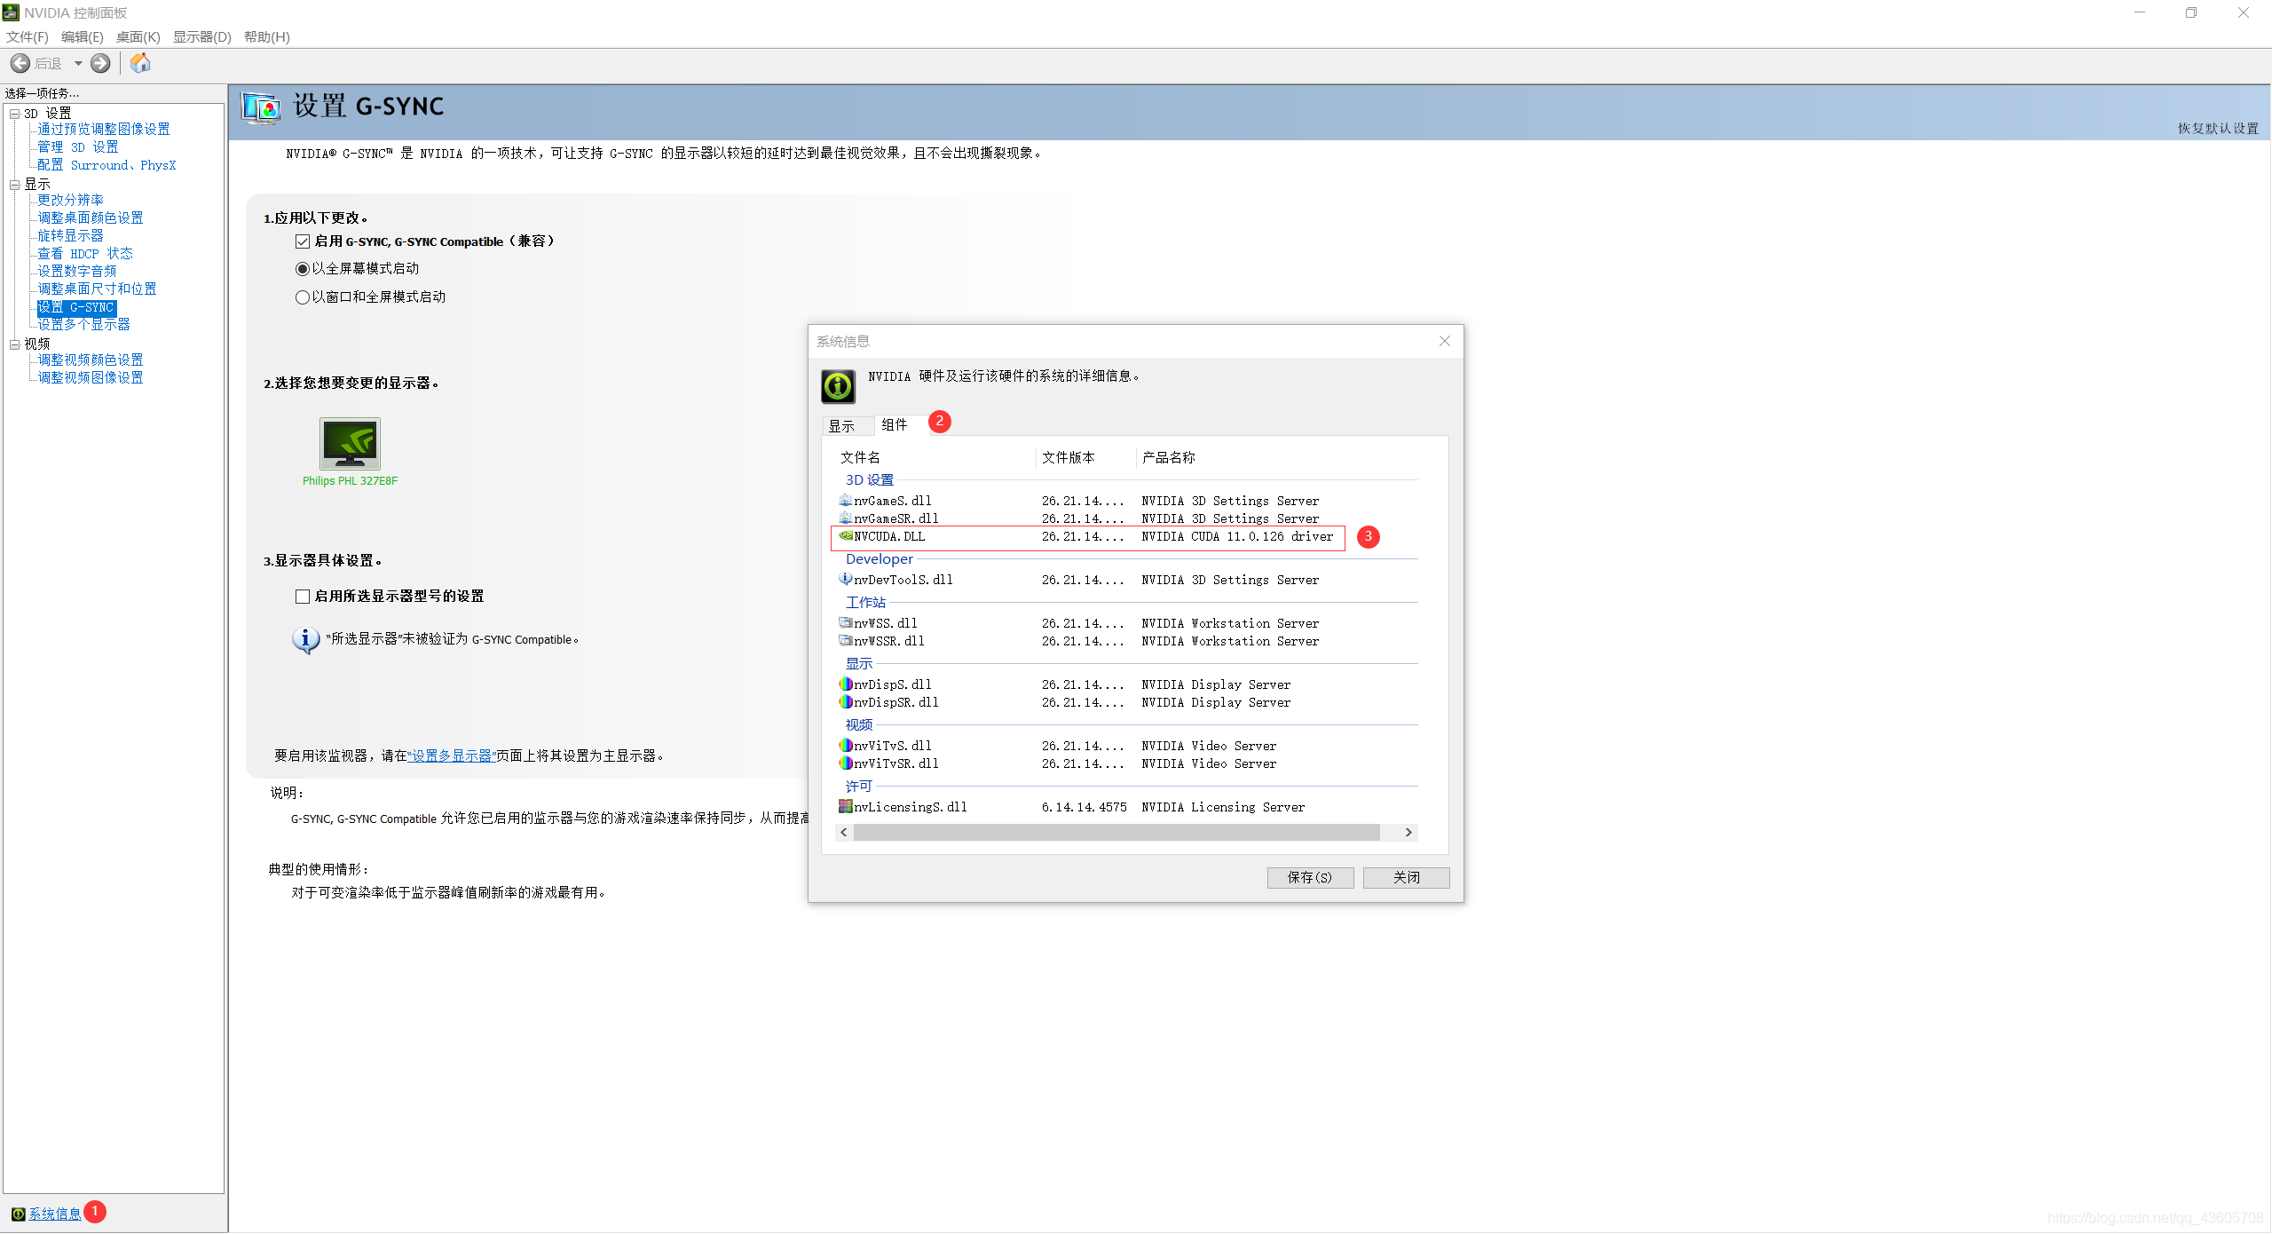This screenshot has width=2272, height=1234.
Task: Click the horizontal scrollbar right arrow
Action: click(x=1408, y=833)
